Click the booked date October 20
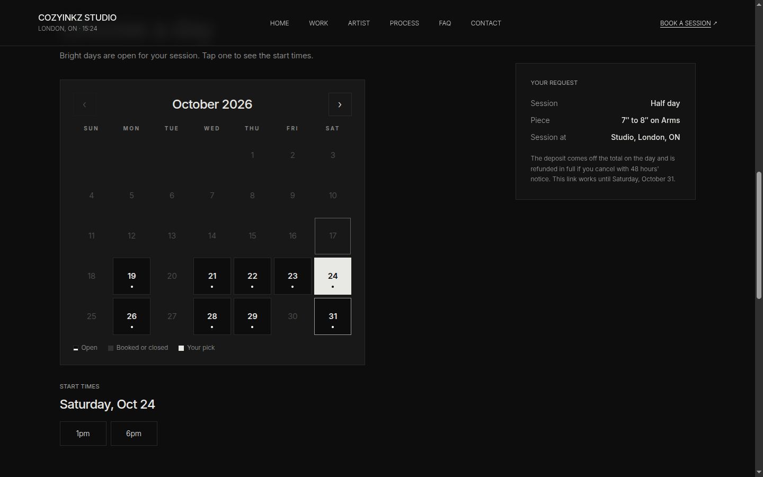 coord(172,276)
